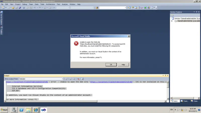201x113 pixels.
Task: Click the Cut scissors icon
Action: point(24,8)
